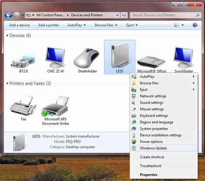
Task: Select the Fax printer icon
Action: click(23, 106)
